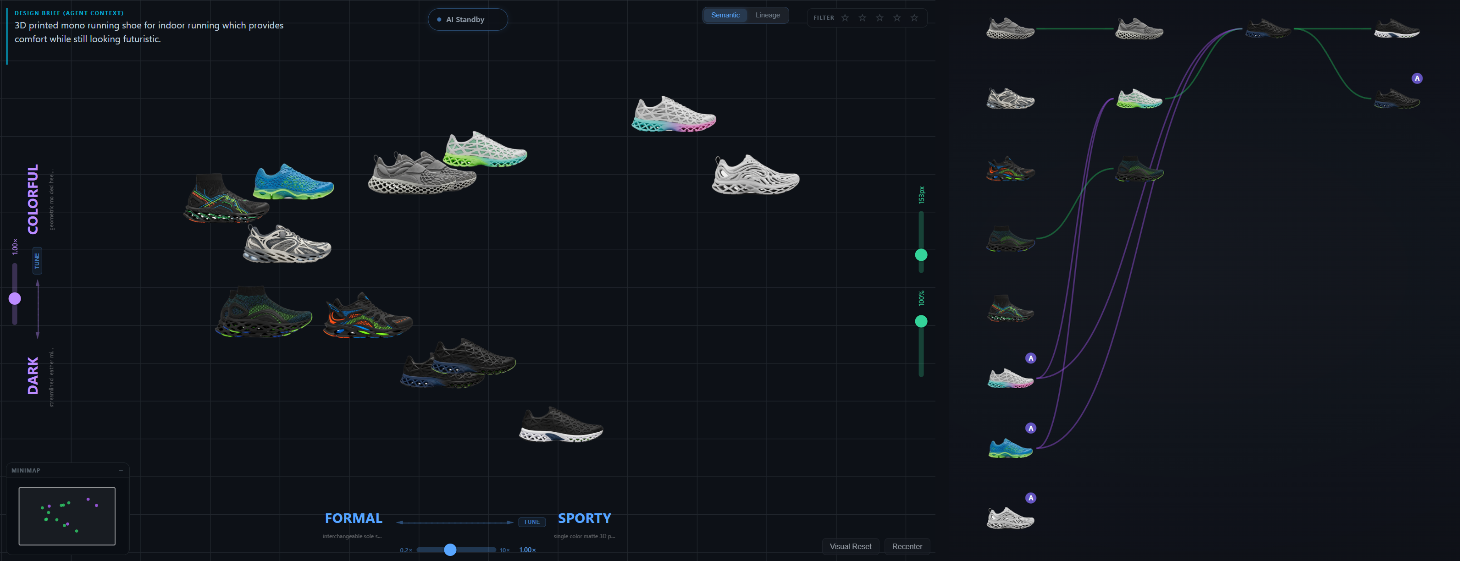Switch to Lineage view

point(768,15)
